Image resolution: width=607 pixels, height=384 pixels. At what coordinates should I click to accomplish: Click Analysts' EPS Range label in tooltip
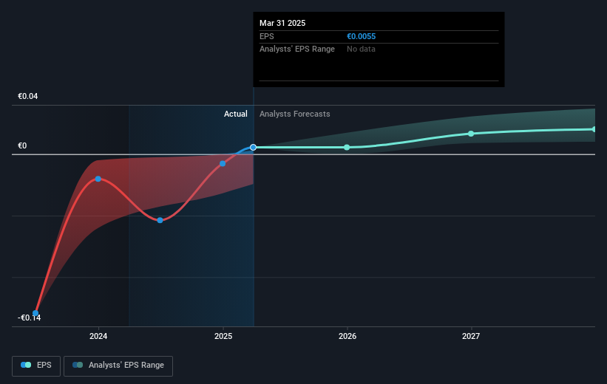click(x=297, y=49)
